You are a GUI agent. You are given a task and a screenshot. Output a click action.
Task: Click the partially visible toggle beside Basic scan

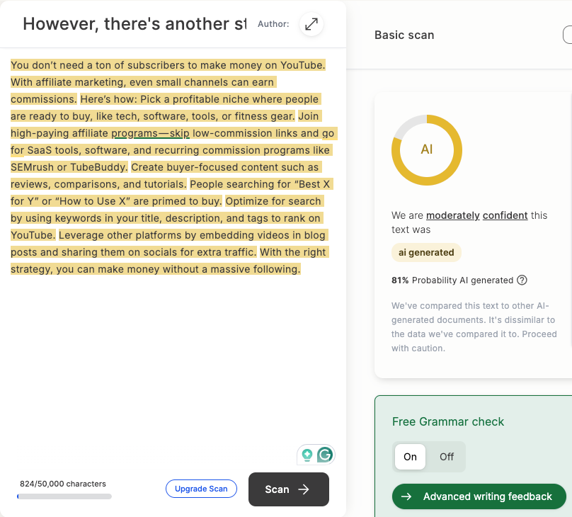[x=568, y=35]
